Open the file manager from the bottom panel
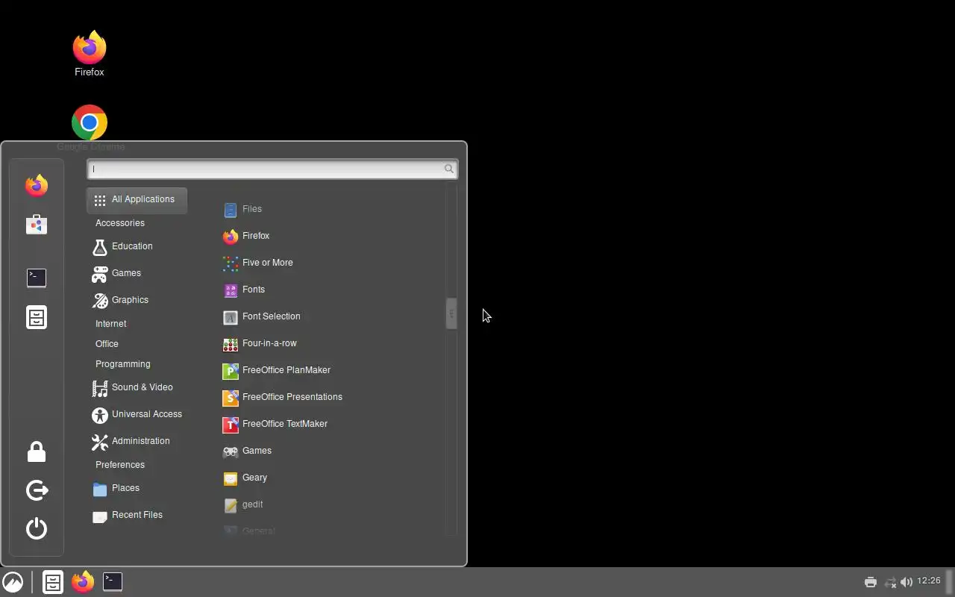Viewport: 955px width, 597px height. 53,581
